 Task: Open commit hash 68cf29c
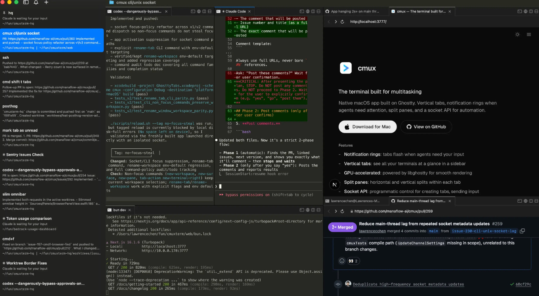(524, 284)
